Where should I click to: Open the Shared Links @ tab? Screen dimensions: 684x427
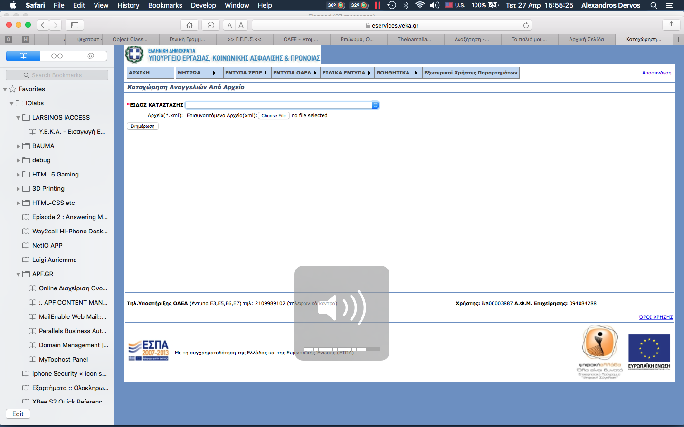tap(90, 56)
